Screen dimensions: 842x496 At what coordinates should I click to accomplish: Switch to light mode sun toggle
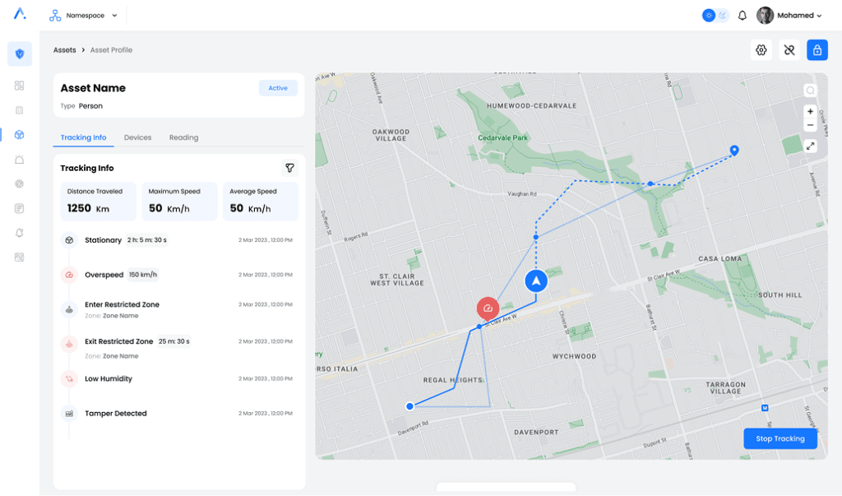[x=709, y=16]
